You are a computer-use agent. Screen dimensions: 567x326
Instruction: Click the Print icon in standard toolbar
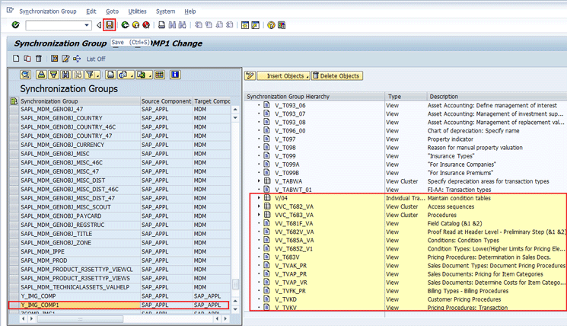[x=162, y=25]
